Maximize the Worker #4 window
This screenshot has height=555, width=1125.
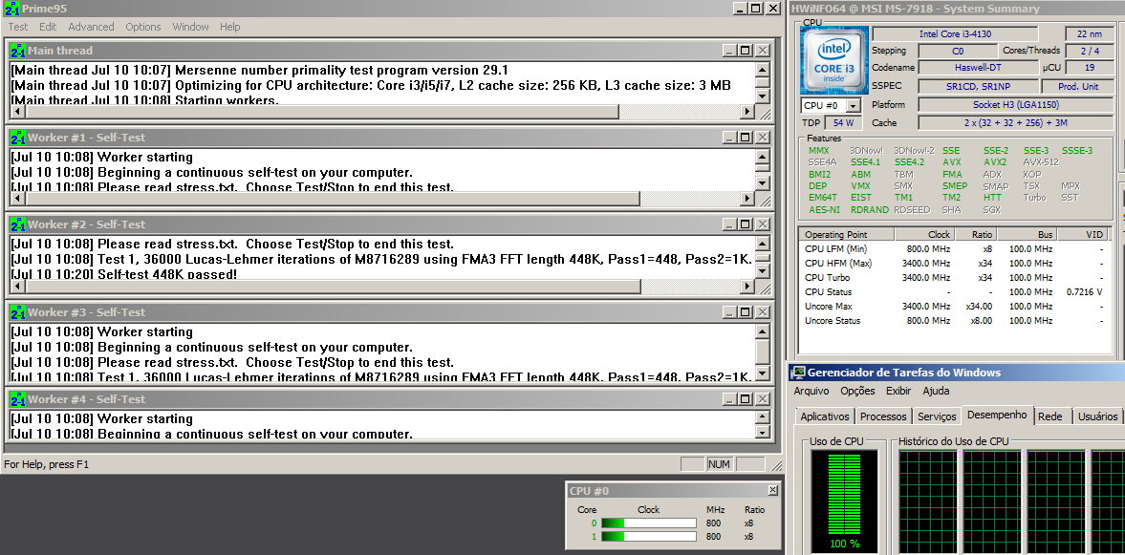(x=745, y=399)
